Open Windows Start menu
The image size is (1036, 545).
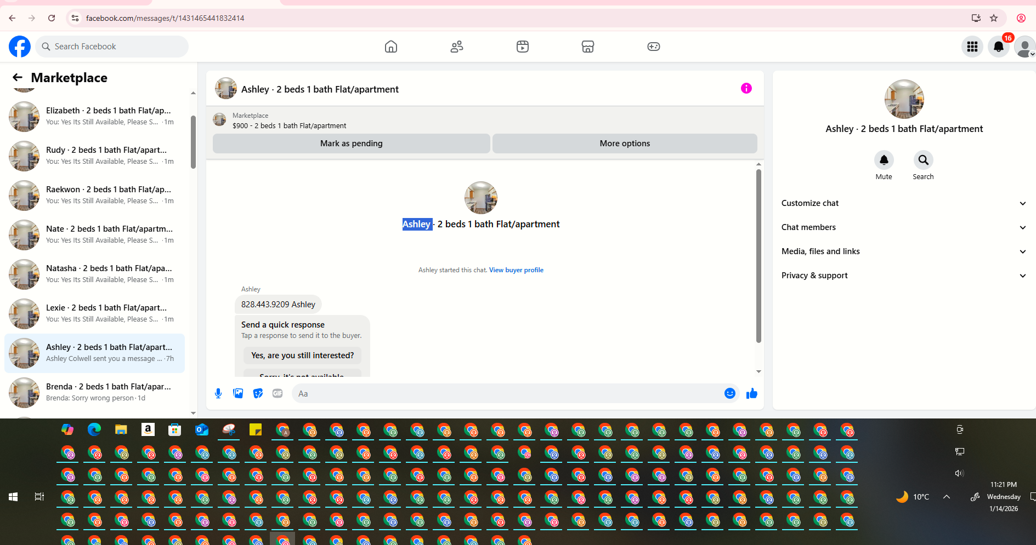pyautogui.click(x=13, y=497)
